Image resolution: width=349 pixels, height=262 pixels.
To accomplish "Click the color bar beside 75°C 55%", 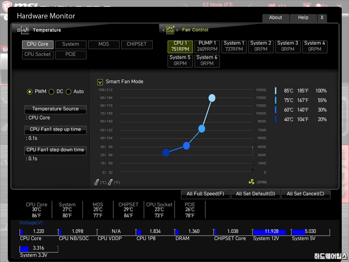I will (x=276, y=100).
